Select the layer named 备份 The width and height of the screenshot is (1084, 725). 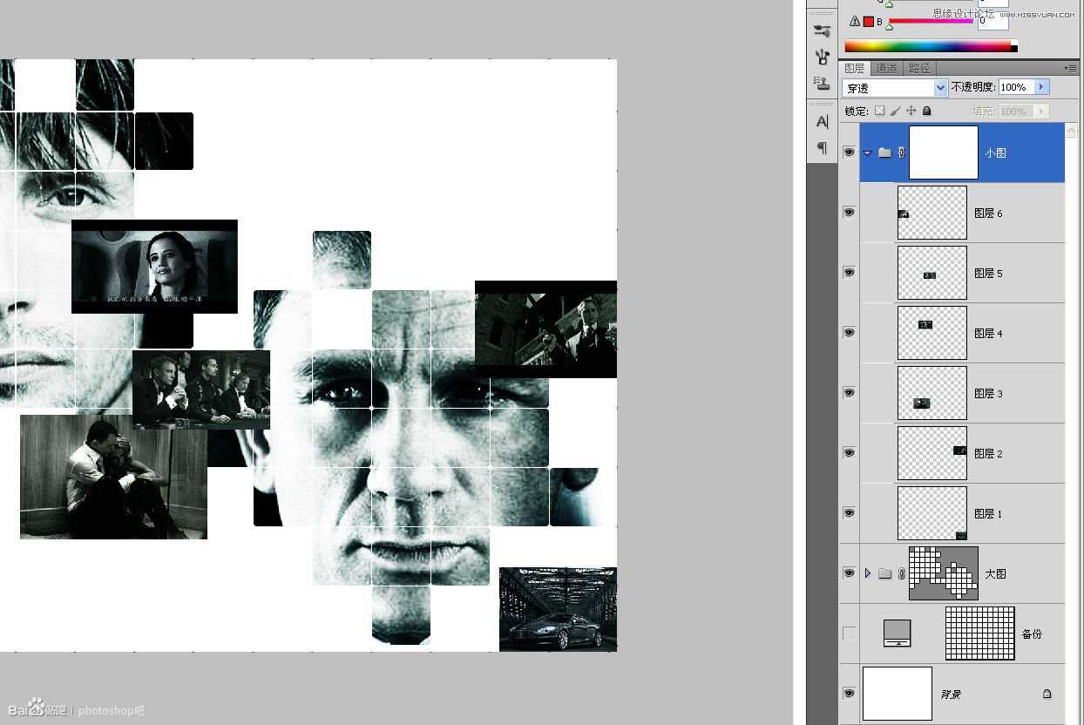pyautogui.click(x=1032, y=634)
